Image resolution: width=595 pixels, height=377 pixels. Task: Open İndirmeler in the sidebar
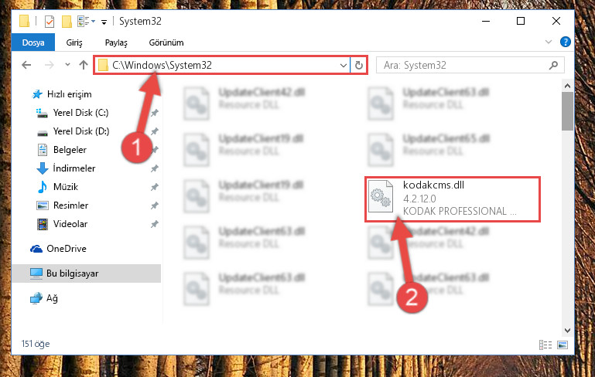[74, 168]
